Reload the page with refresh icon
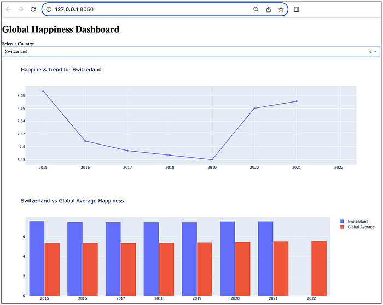This screenshot has height=305, width=383. click(x=33, y=9)
